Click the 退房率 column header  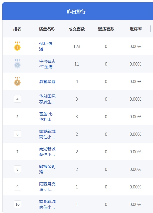click(136, 29)
